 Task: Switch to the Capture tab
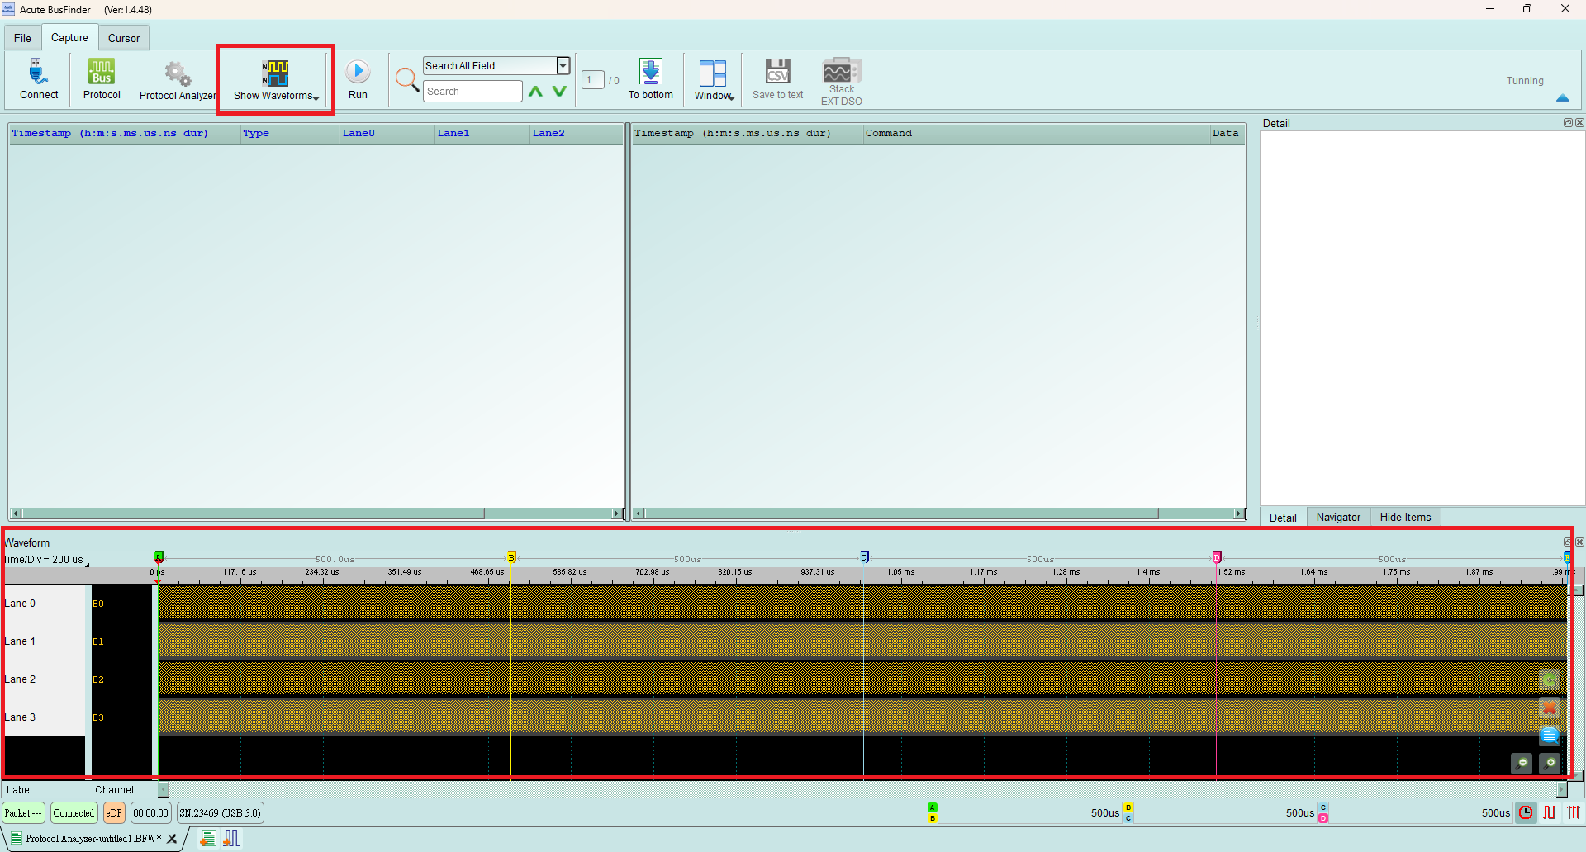tap(69, 38)
